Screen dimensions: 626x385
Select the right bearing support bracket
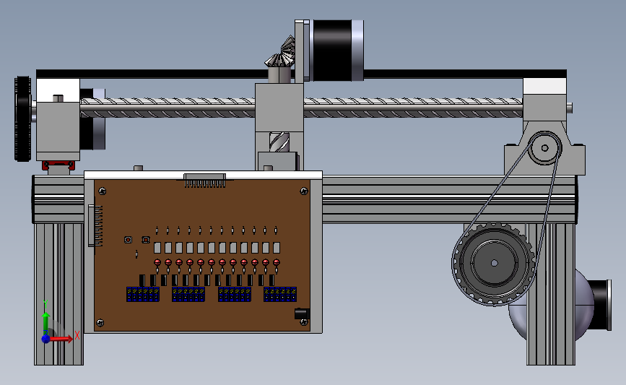(x=544, y=148)
